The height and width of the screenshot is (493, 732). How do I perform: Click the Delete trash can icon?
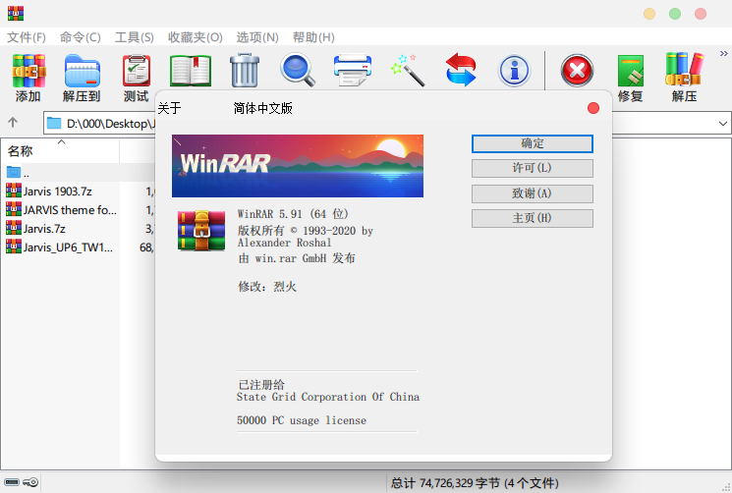pyautogui.click(x=245, y=71)
